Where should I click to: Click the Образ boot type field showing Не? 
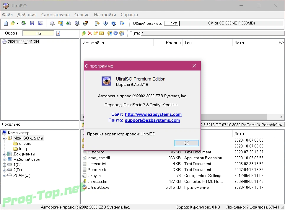click(38, 33)
